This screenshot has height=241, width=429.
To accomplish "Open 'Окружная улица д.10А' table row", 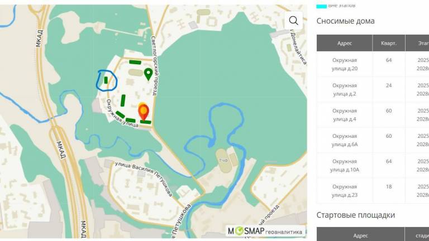I will 345,165.
